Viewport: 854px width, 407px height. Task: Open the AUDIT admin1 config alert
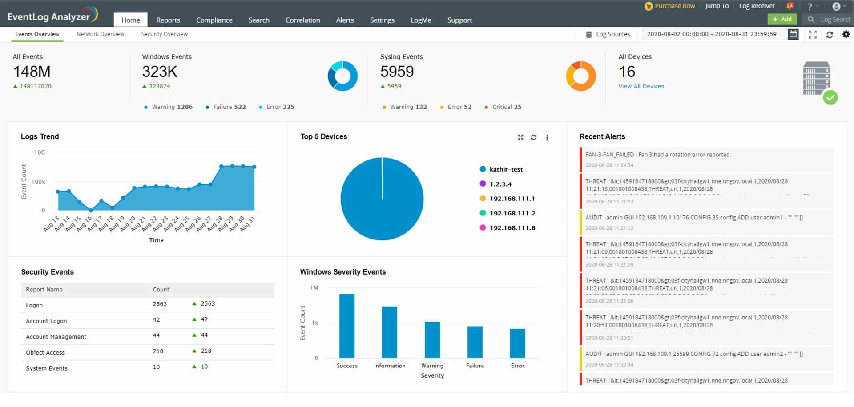[706, 223]
